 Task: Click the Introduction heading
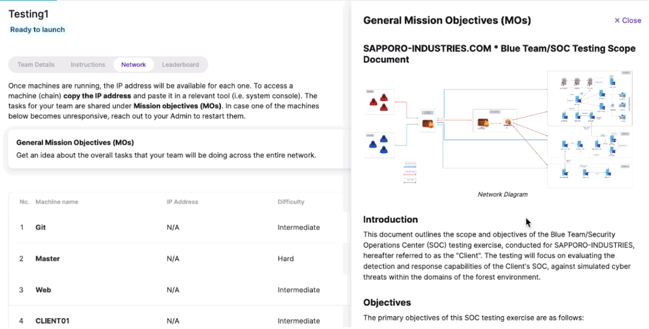point(390,219)
